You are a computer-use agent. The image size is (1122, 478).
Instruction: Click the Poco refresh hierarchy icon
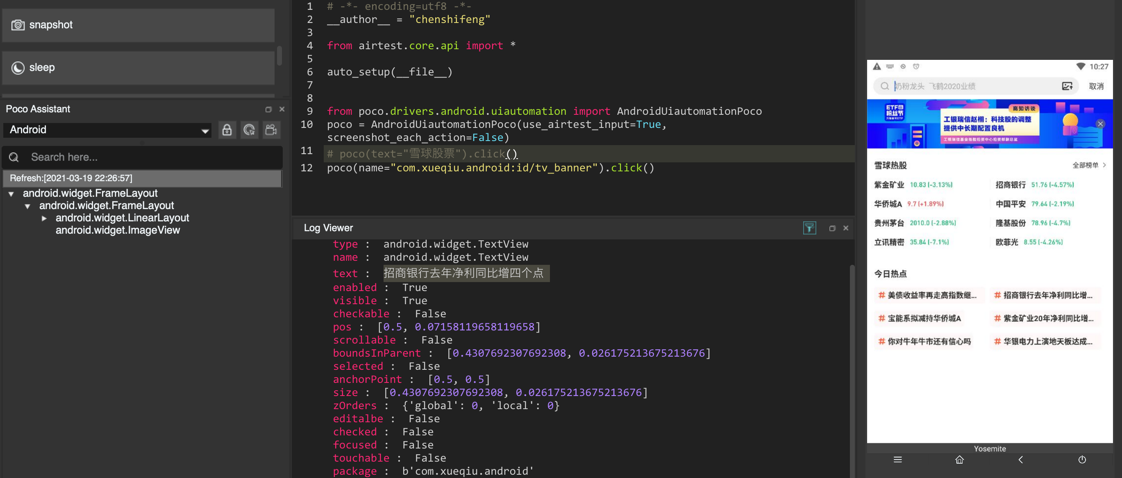click(x=249, y=130)
